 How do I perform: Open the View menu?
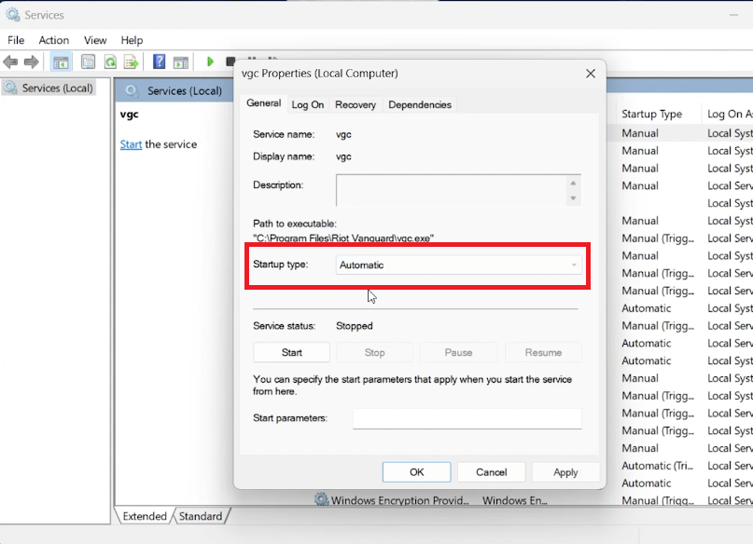[94, 40]
